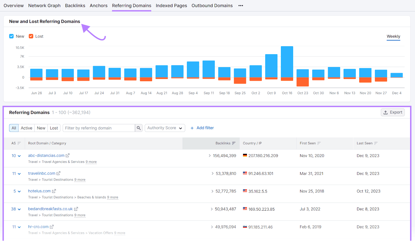The image size is (415, 241).
Task: Sort by First Seen column icon
Action: point(319,143)
